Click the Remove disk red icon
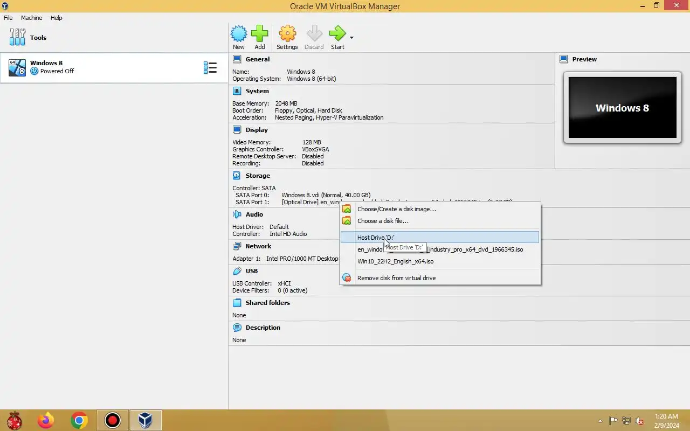690x431 pixels. click(x=347, y=278)
